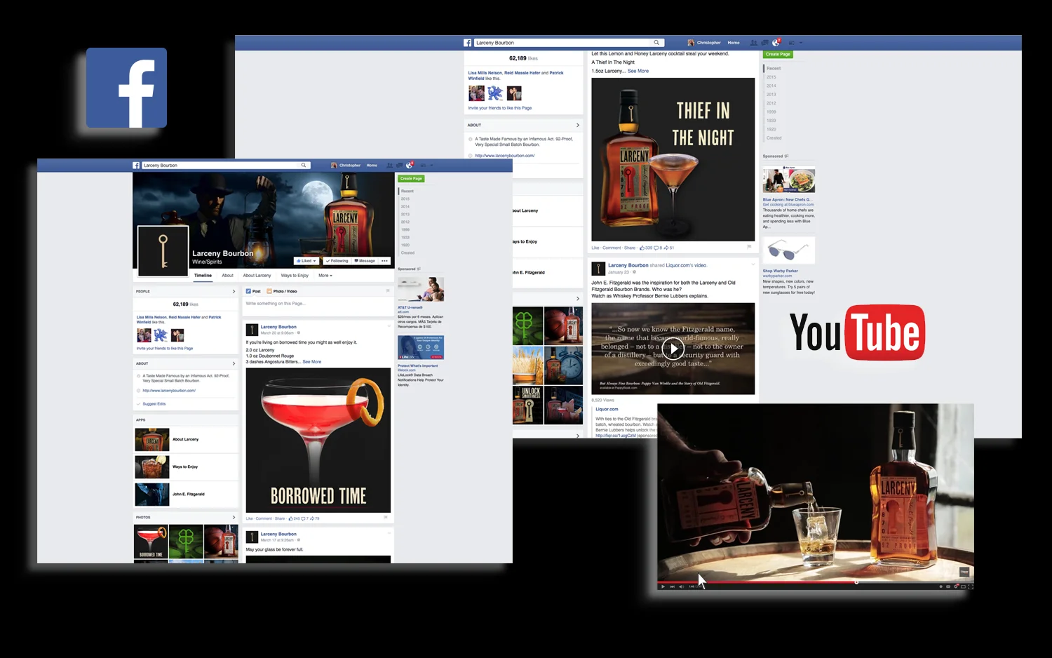Play the Fitzgerald video in the rear Facebook window
The height and width of the screenshot is (658, 1052).
click(x=673, y=348)
